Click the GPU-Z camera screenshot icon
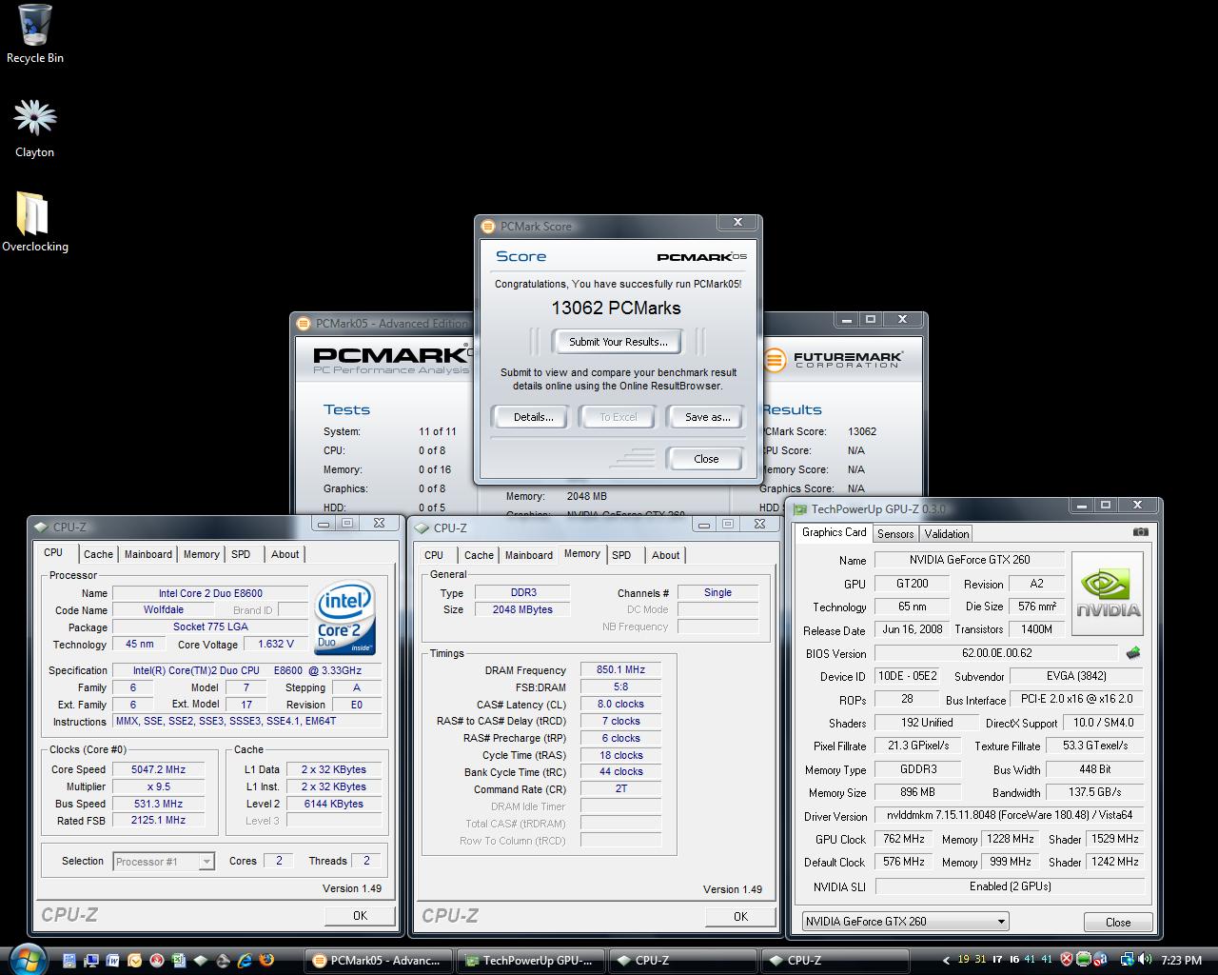 (1140, 532)
